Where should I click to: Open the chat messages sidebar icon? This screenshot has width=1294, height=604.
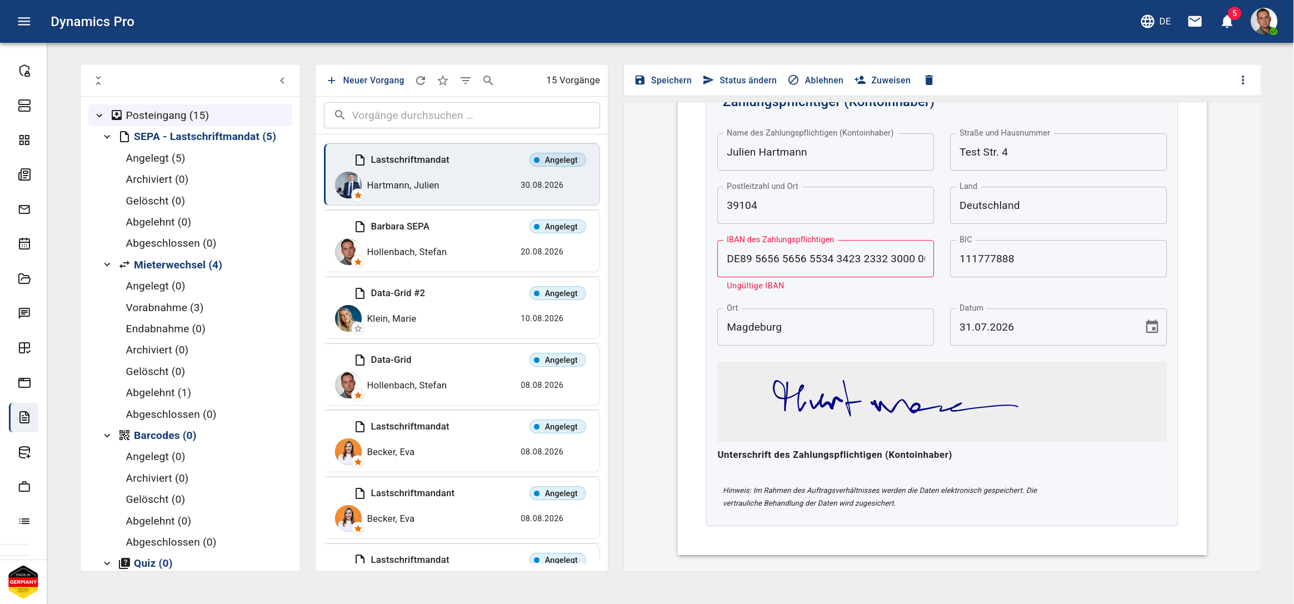tap(24, 313)
